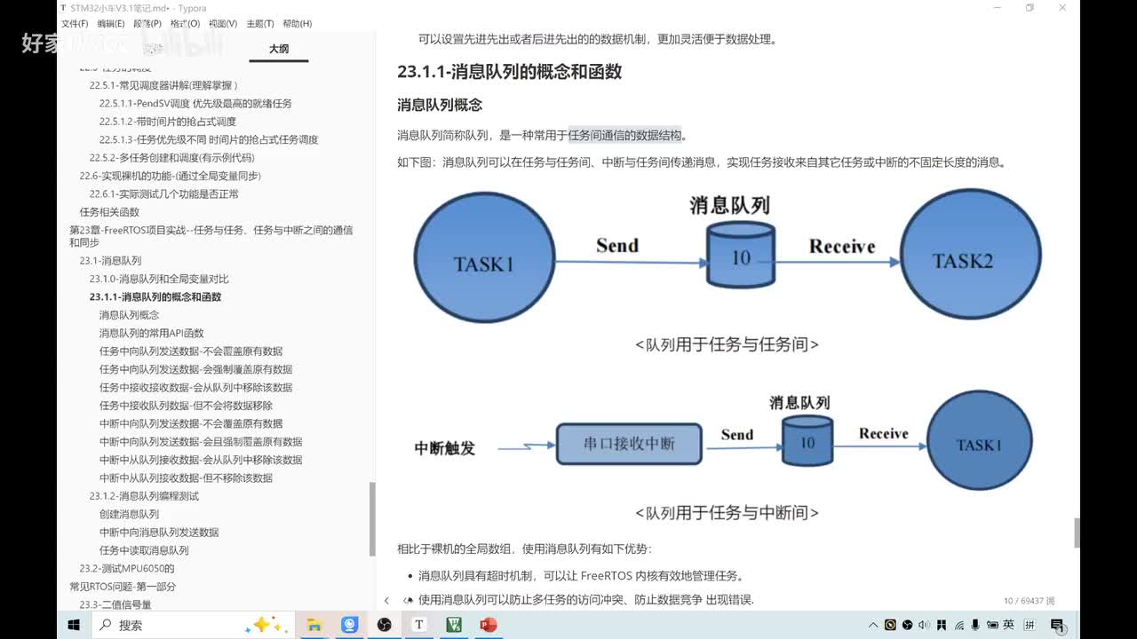The image size is (1137, 639).
Task: Click the microphone tray icon
Action: 975,625
